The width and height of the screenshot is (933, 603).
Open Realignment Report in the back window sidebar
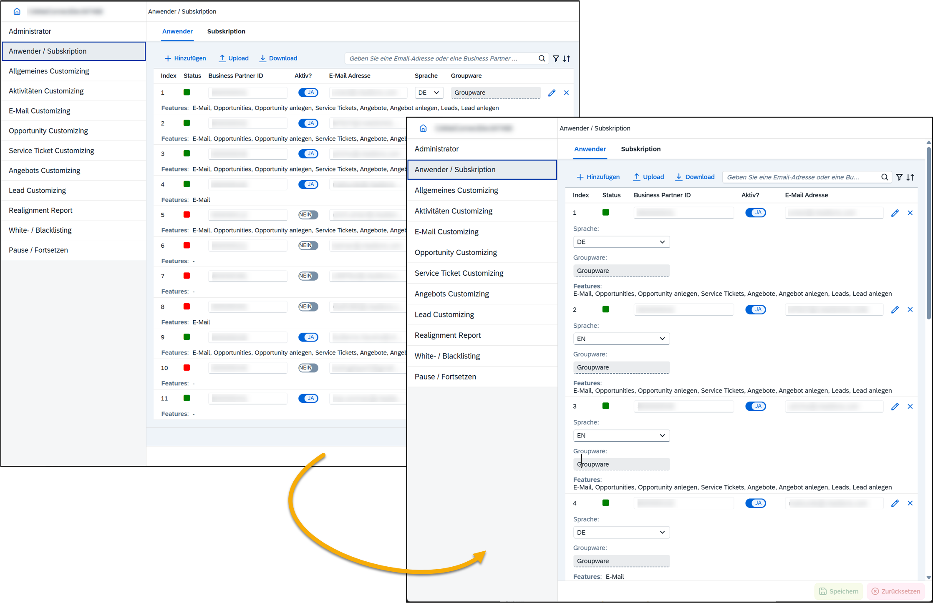pos(40,210)
